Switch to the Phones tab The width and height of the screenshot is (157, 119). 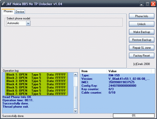8,11
